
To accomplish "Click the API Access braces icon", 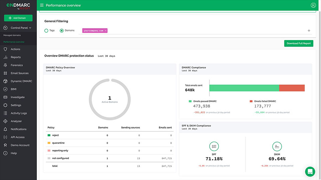I will (5, 137).
